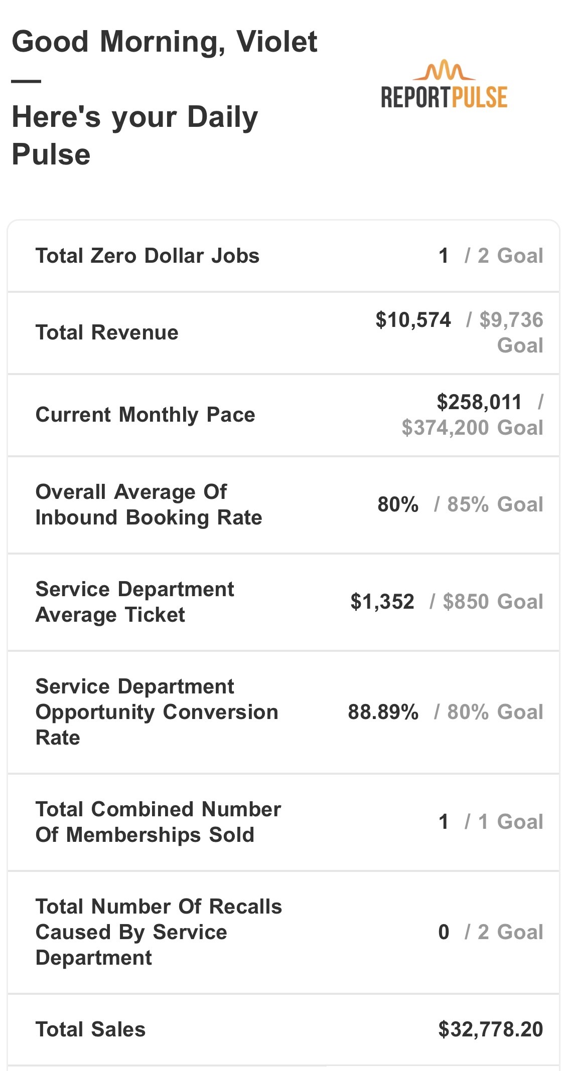
Task: Click the 0 recalls value
Action: pos(444,932)
